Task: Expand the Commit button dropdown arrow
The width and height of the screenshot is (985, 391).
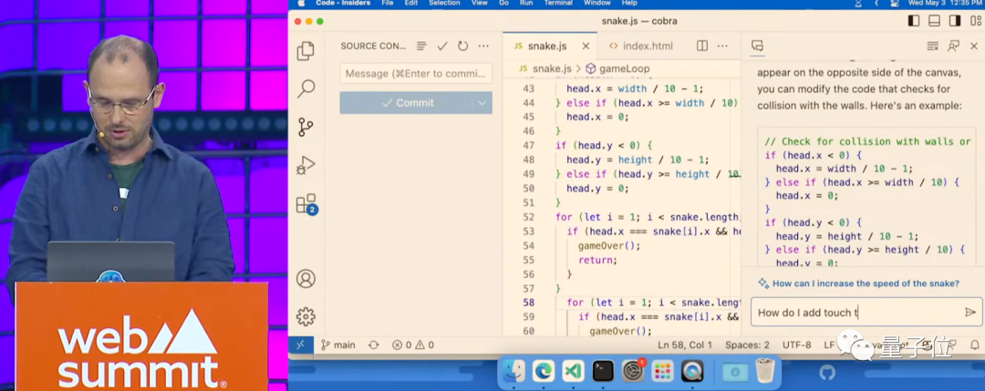Action: tap(482, 103)
